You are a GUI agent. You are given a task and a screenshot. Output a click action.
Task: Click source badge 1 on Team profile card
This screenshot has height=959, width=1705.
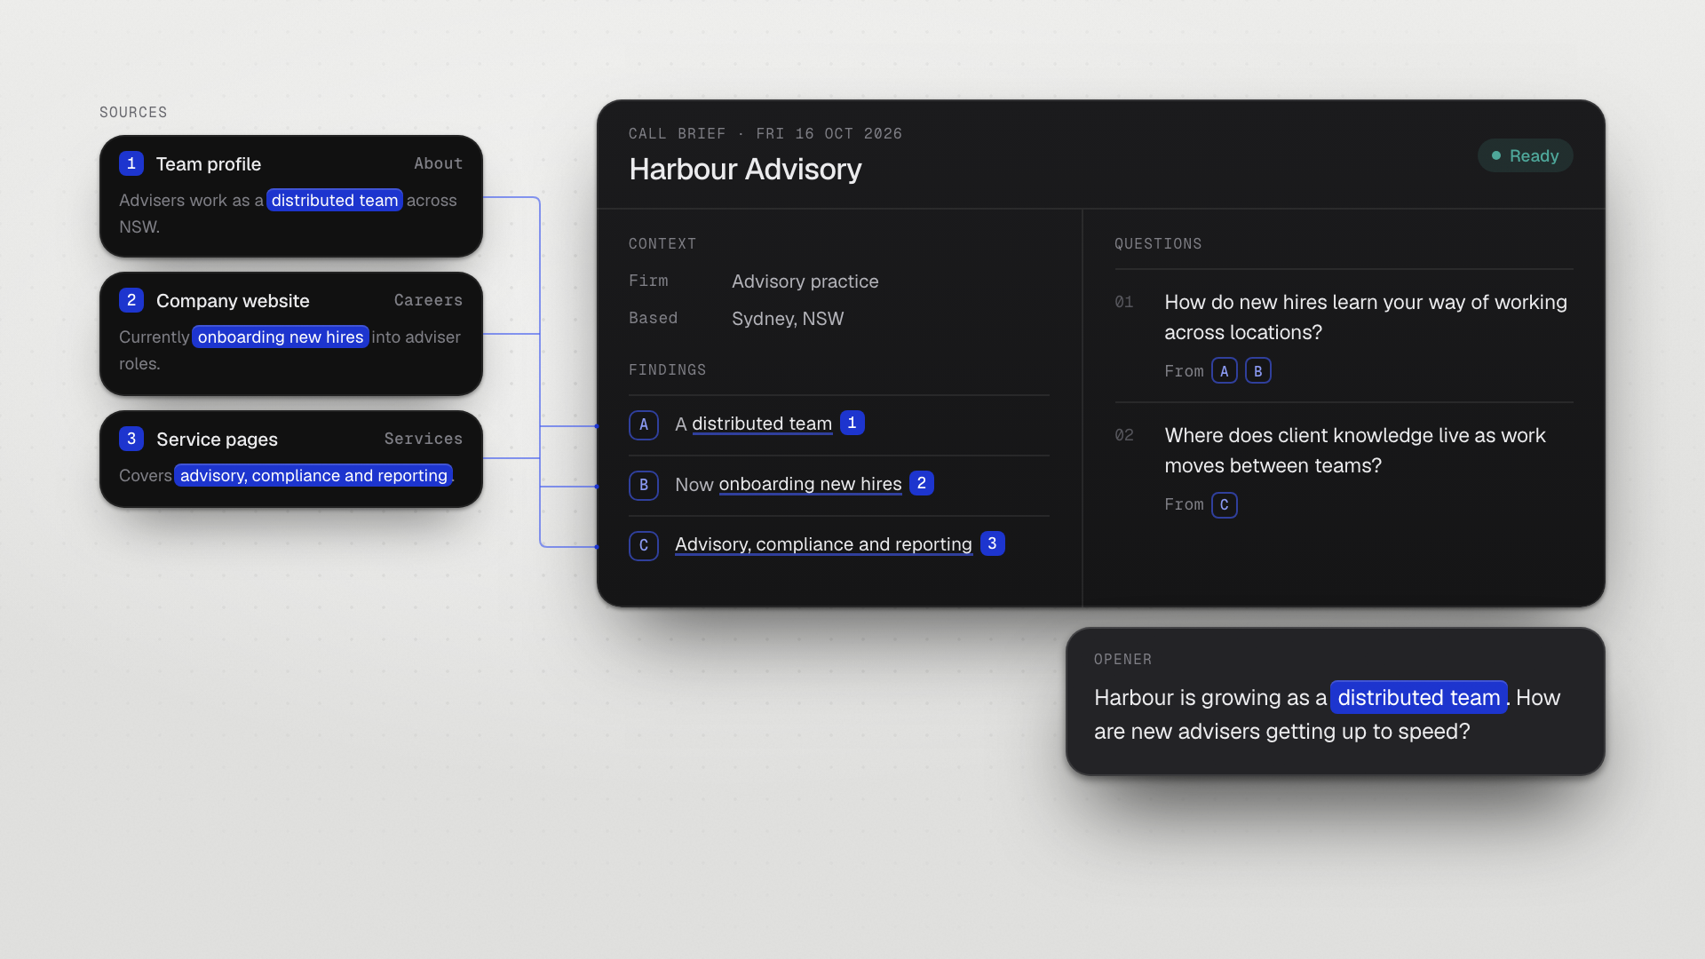[131, 163]
